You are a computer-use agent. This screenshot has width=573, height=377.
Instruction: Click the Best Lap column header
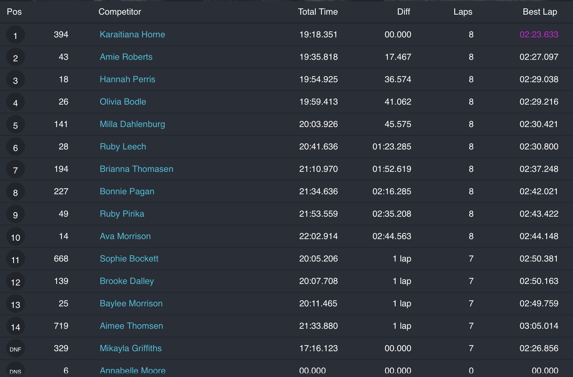point(540,12)
